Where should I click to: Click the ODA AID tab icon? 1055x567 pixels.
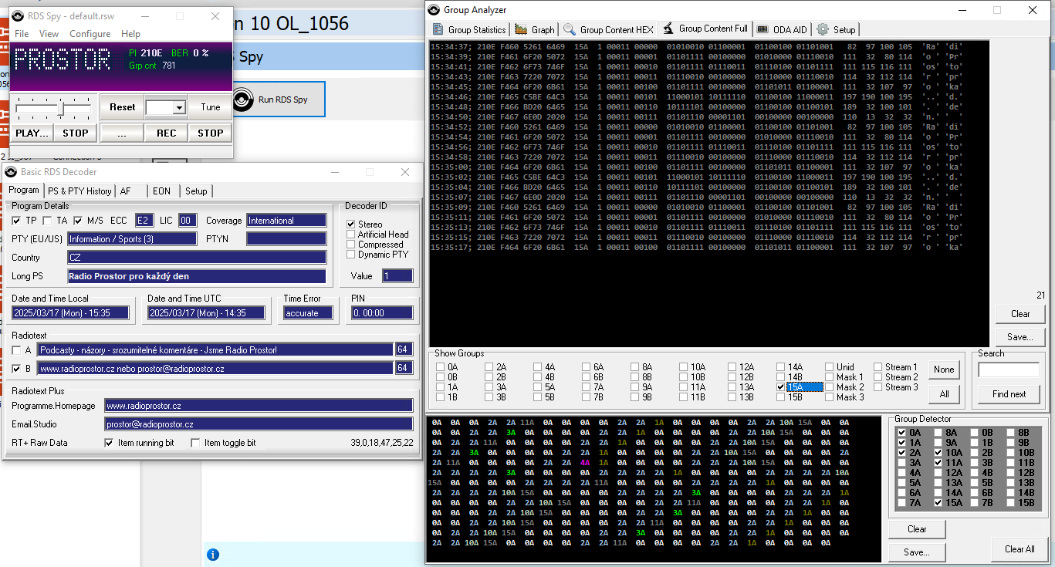[763, 29]
